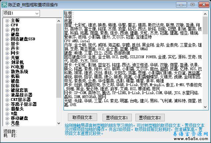Select the CPU item in the tree
Image resolution: width=211 pixels, height=143 pixels.
[x=14, y=25]
